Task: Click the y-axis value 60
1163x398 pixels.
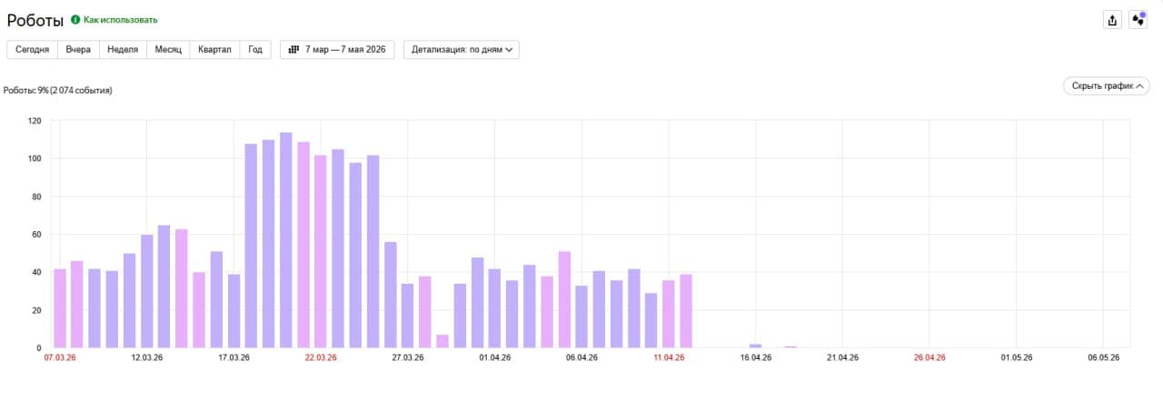Action: [36, 235]
